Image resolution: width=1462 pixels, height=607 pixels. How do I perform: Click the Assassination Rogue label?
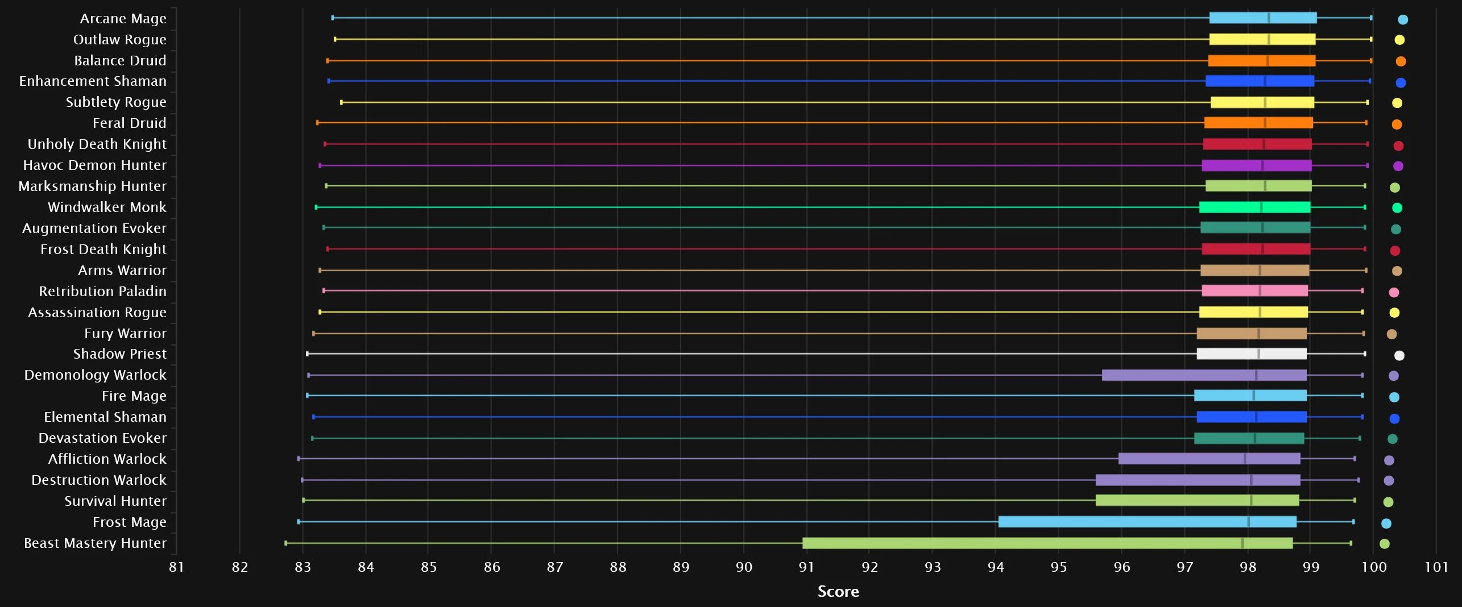[x=97, y=313]
